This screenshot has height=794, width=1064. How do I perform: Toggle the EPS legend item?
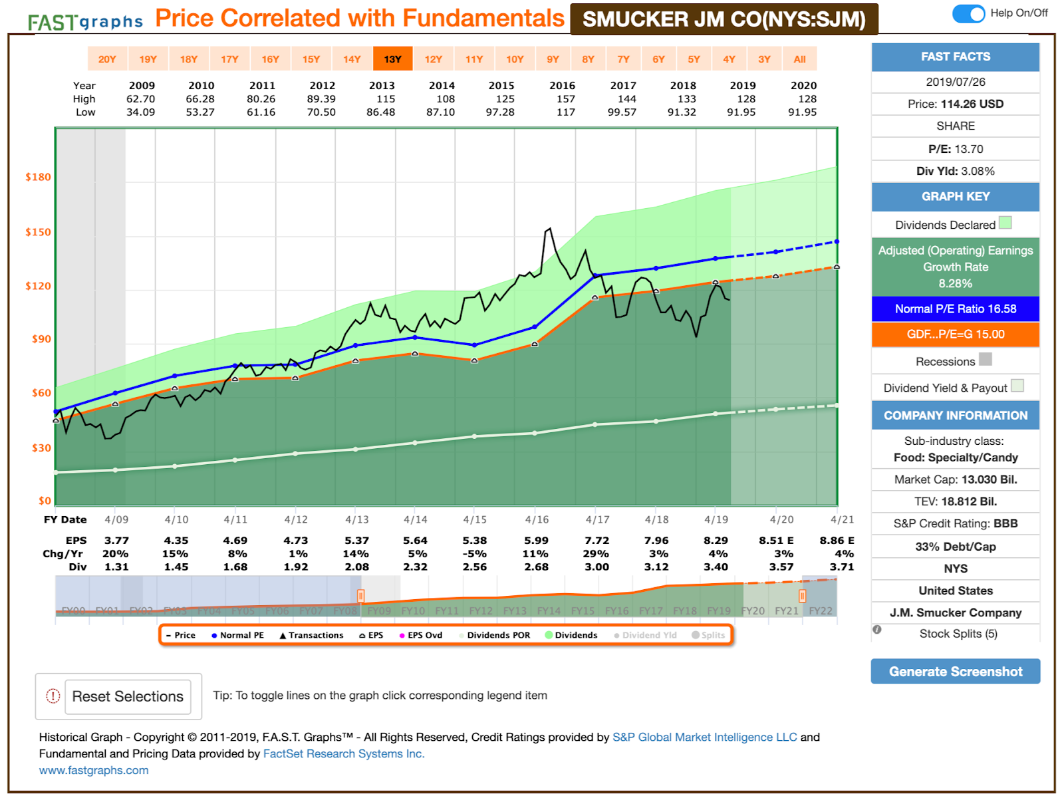[371, 635]
